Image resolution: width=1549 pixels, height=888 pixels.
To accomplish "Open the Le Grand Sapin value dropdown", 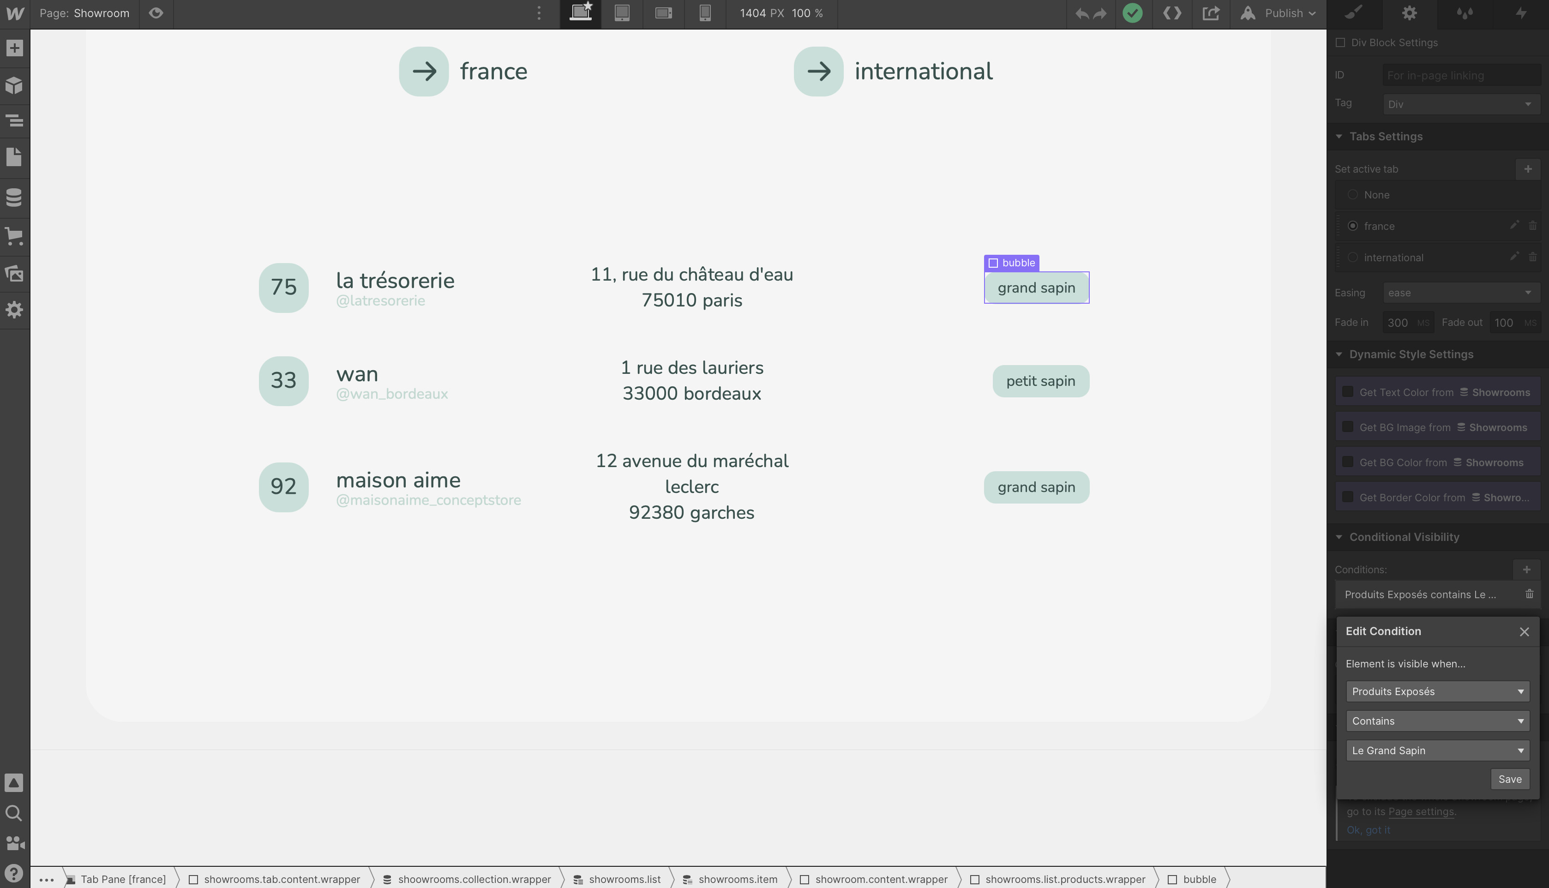I will (1437, 750).
